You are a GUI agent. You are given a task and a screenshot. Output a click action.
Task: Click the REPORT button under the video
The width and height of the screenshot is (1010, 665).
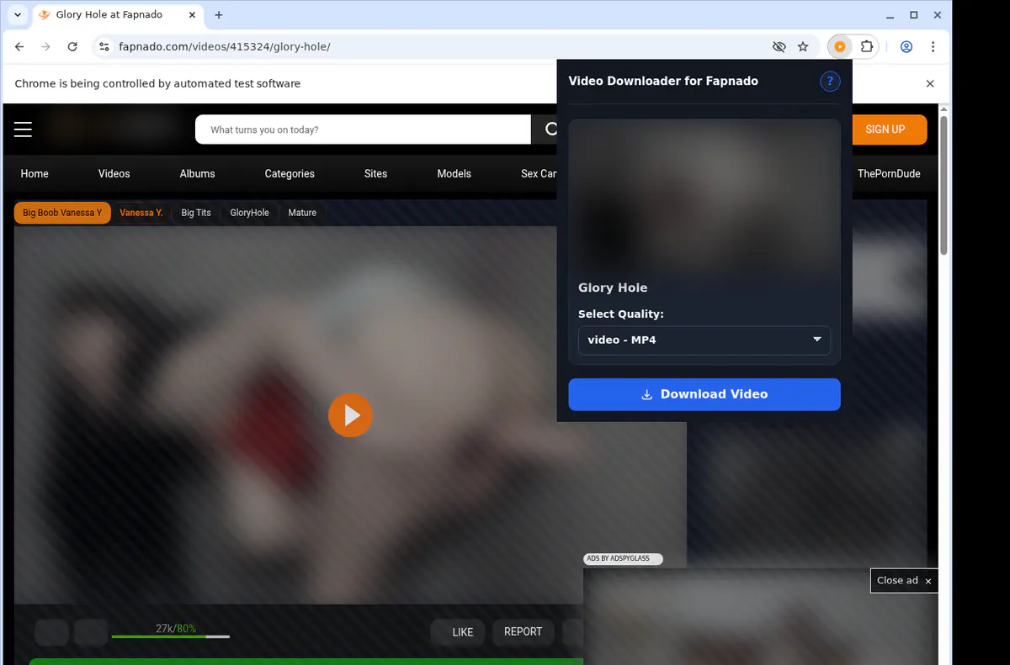[x=523, y=631]
